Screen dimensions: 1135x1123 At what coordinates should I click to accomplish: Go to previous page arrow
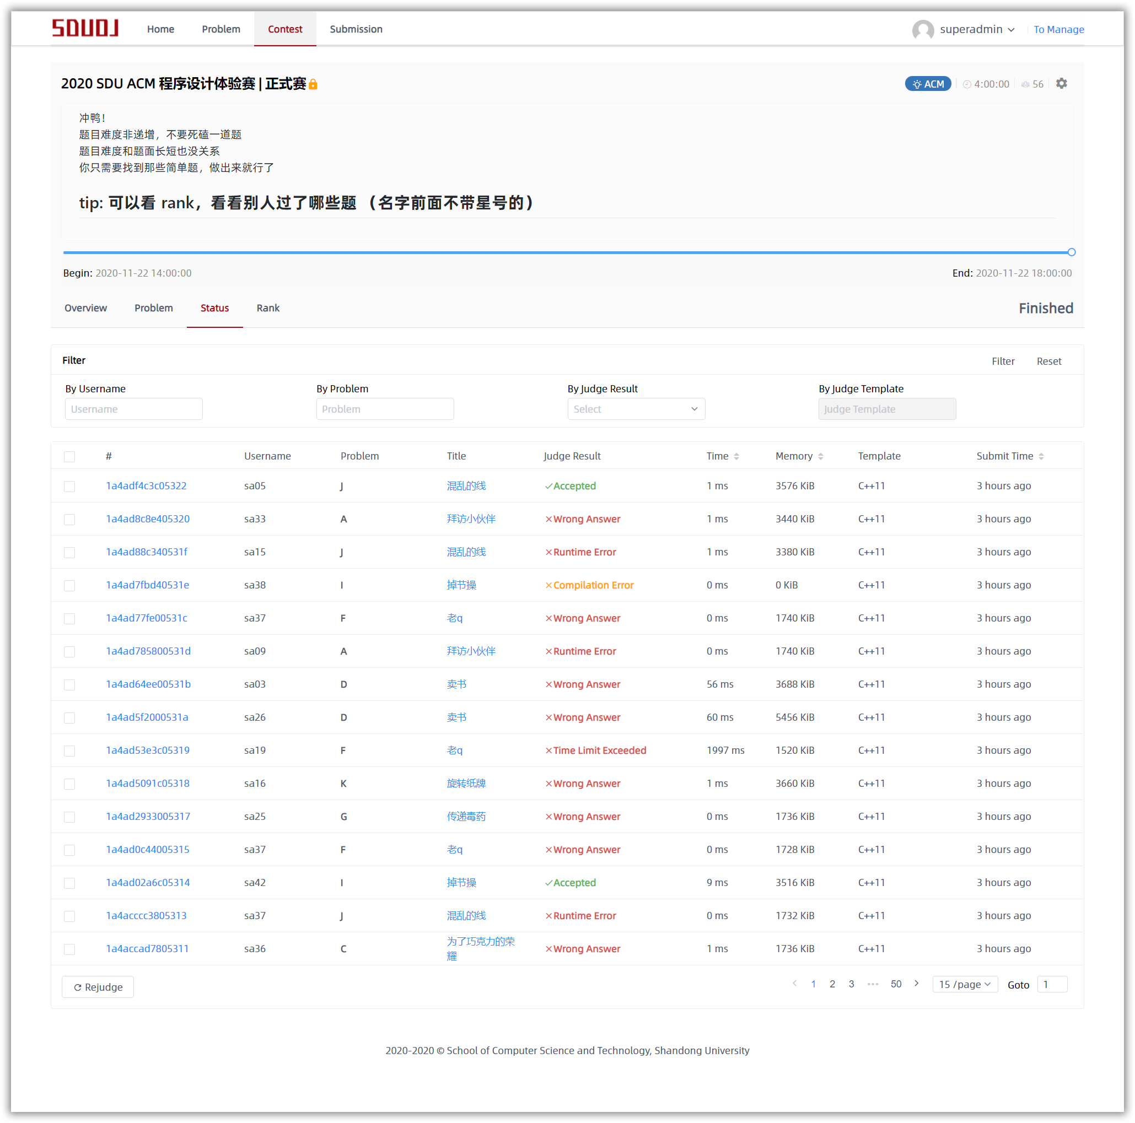pyautogui.click(x=794, y=983)
